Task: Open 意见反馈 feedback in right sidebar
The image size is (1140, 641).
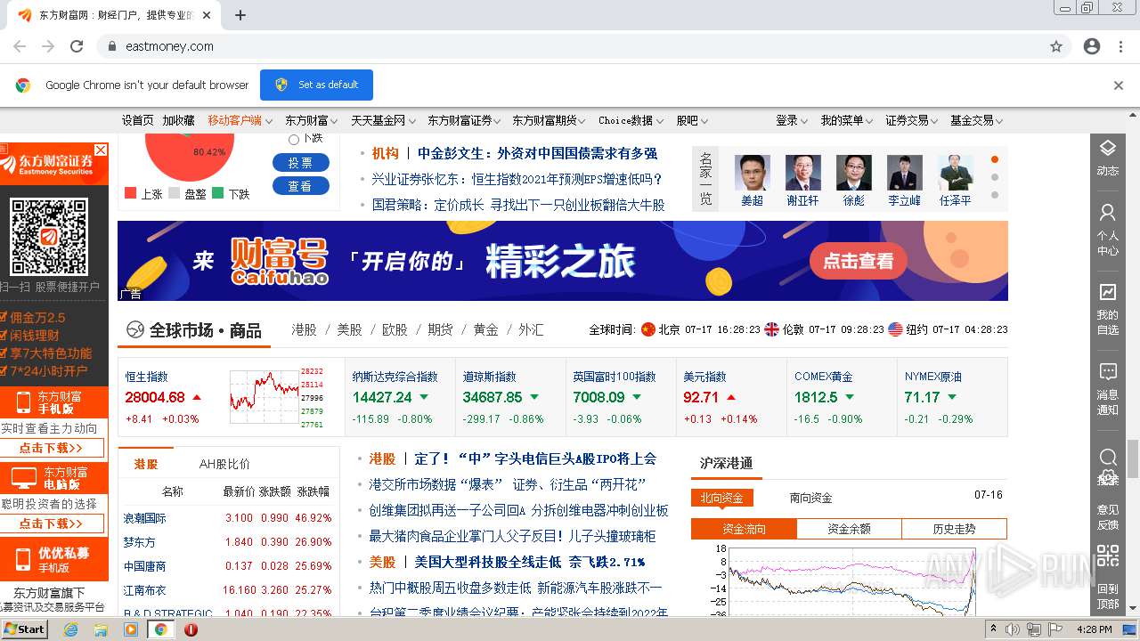Action: [x=1107, y=516]
